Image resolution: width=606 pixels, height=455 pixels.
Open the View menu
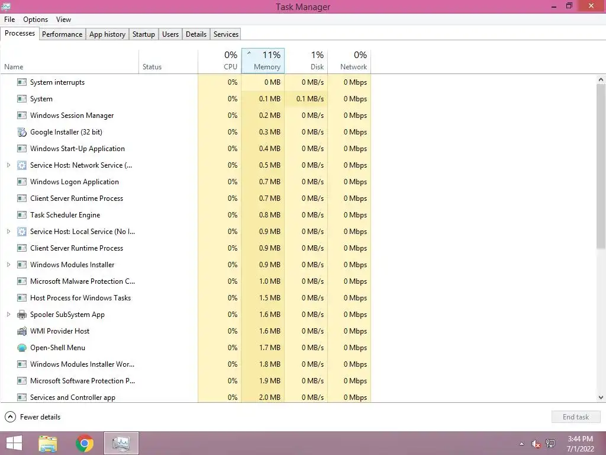(63, 20)
